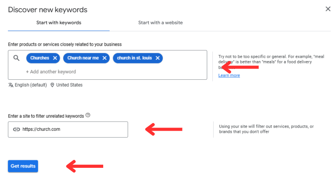Click the location pin icon
This screenshot has height=175, width=336.
pyautogui.click(x=52, y=85)
